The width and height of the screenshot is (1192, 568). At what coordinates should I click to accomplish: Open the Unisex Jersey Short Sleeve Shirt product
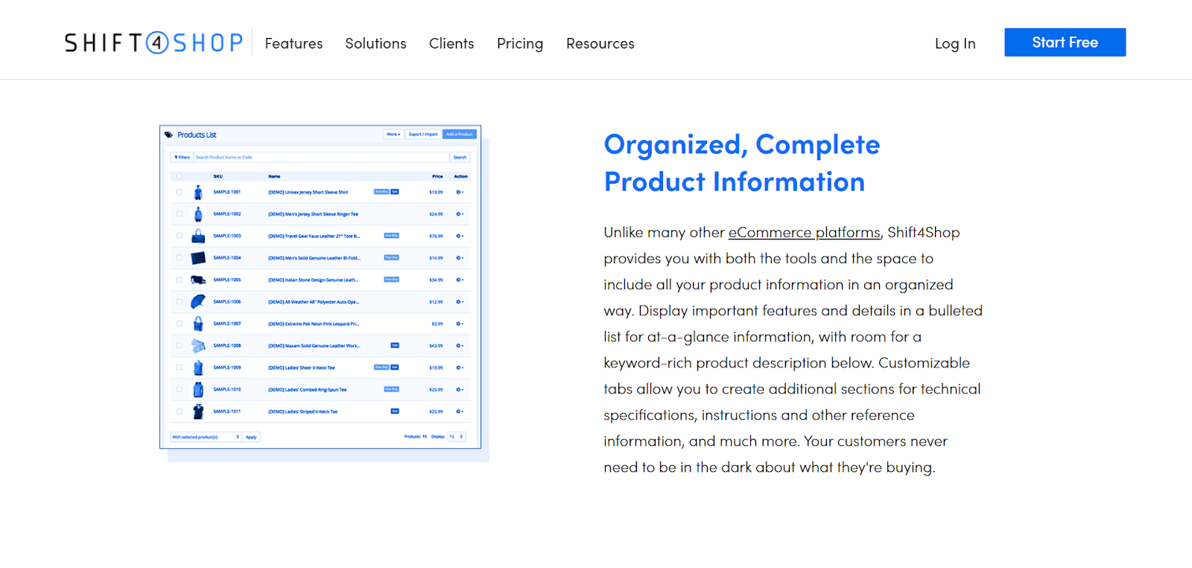pyautogui.click(x=308, y=192)
